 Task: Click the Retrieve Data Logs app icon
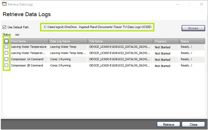click(4, 4)
